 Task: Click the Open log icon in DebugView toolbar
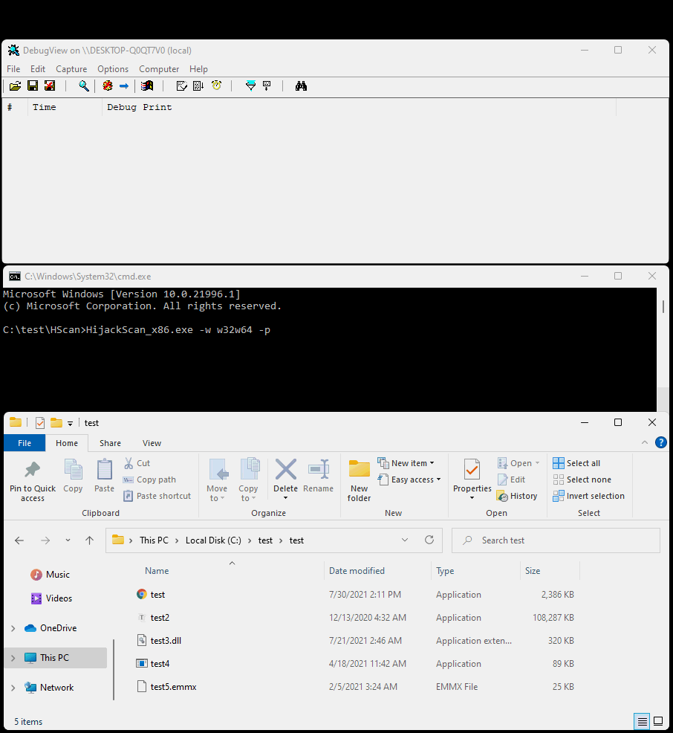[x=15, y=86]
